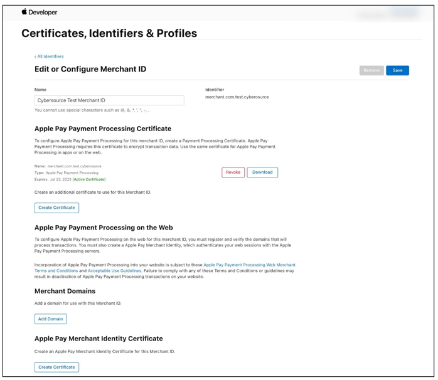Click the blurred account button at top right

(404, 12)
